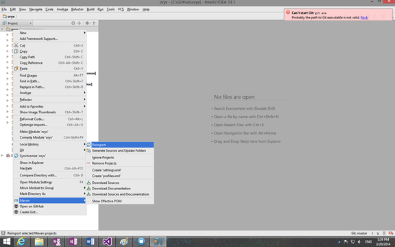This screenshot has width=395, height=247.
Task: Select Show in Explorer entry
Action: [49, 163]
